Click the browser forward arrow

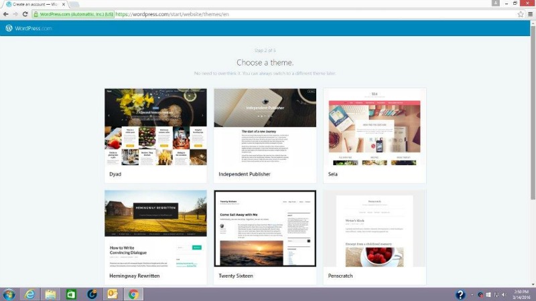tap(15, 14)
